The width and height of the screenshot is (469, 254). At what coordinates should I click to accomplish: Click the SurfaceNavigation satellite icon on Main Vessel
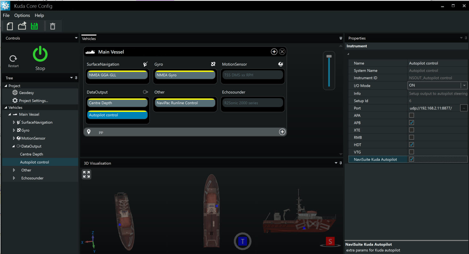[x=145, y=64]
